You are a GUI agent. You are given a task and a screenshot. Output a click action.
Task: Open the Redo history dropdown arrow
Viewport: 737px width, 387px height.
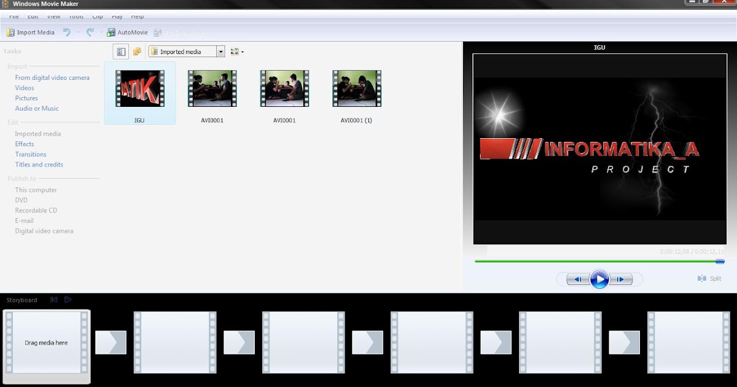pos(101,33)
